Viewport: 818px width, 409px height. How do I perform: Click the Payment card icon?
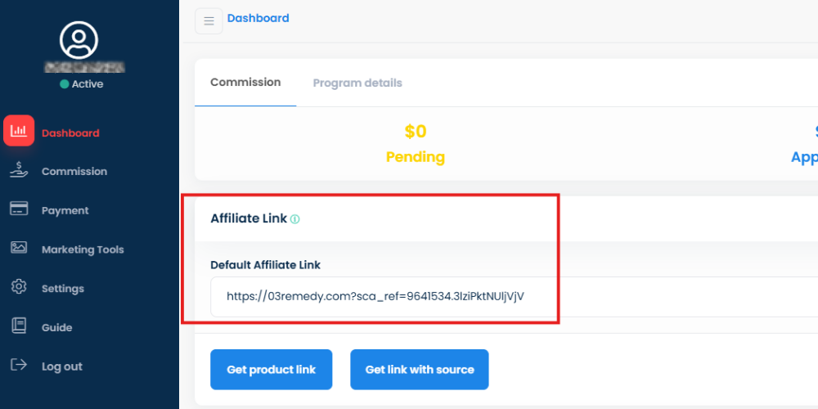pyautogui.click(x=19, y=209)
